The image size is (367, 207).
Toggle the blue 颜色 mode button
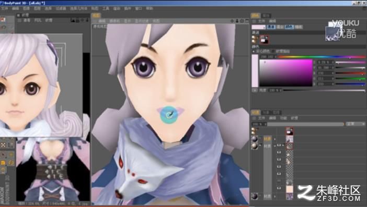click(289, 27)
